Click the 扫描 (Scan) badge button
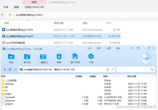 (x=146, y=59)
